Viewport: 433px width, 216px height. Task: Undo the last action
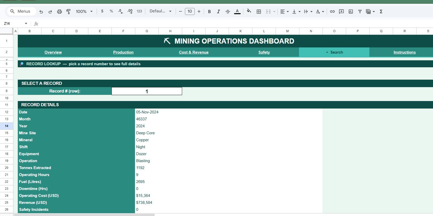click(41, 11)
